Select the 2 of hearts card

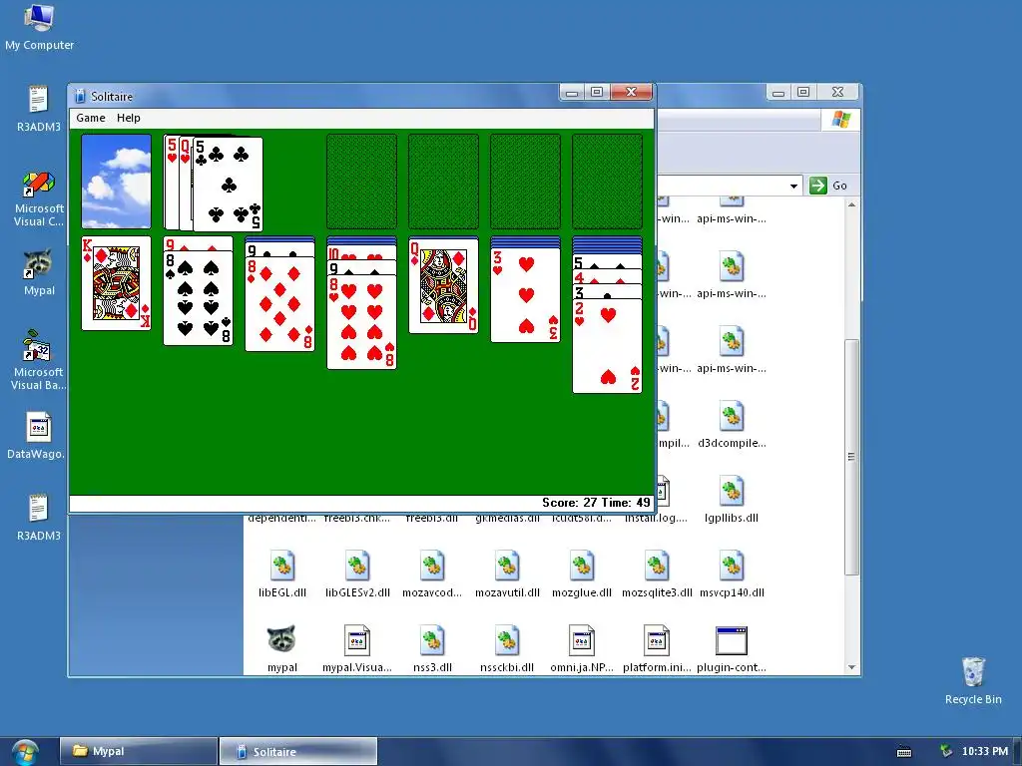607,346
